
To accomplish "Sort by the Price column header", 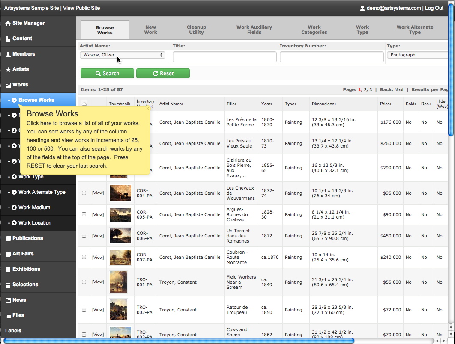I will coord(386,104).
